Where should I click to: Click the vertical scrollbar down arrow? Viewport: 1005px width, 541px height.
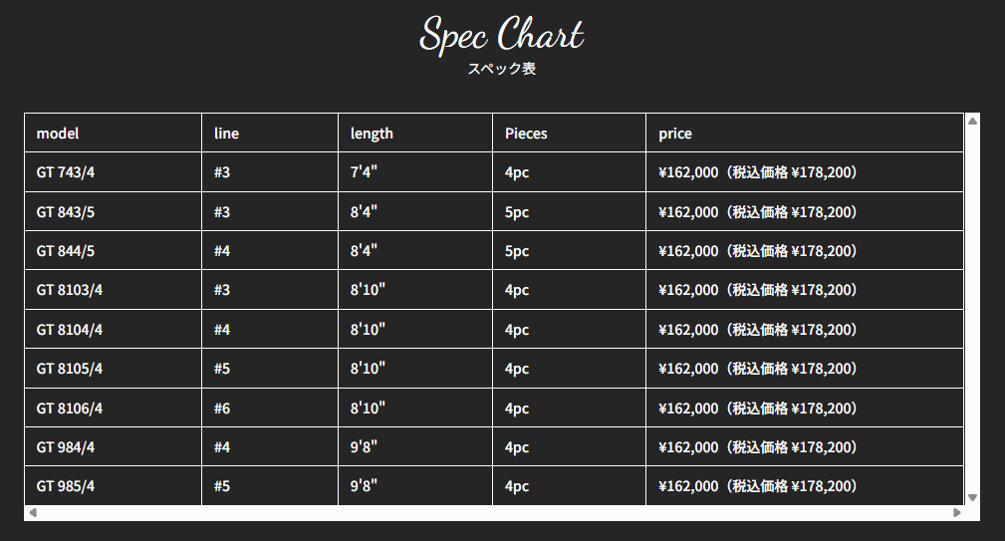(972, 497)
